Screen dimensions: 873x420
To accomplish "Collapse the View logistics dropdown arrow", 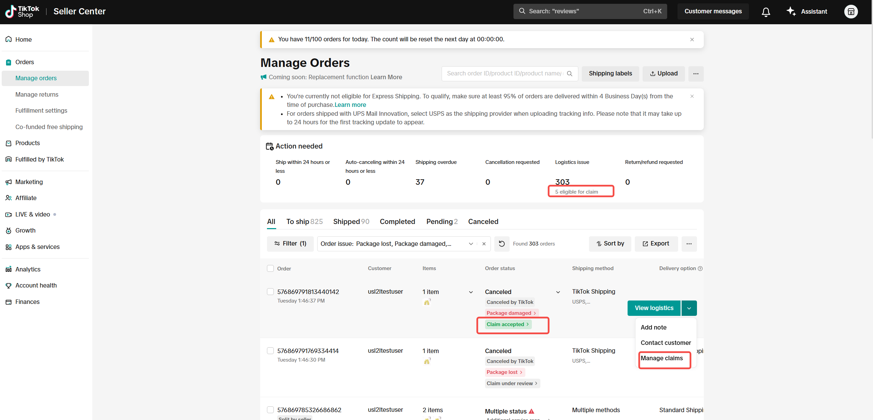I will 689,308.
